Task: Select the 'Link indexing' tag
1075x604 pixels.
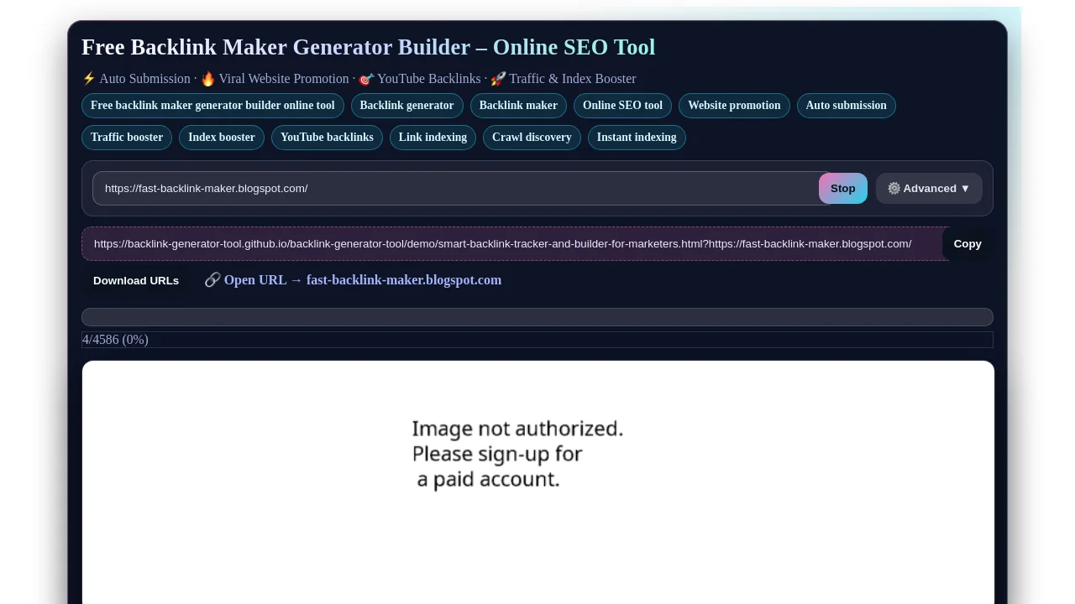Action: (433, 138)
